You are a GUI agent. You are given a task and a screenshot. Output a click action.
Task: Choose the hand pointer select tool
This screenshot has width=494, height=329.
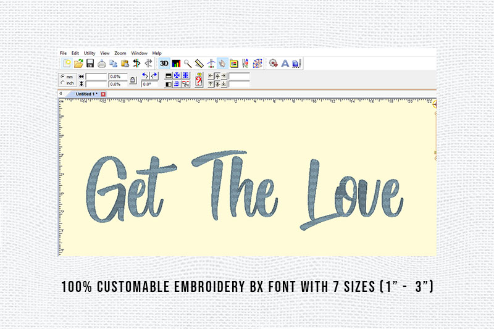[x=222, y=64]
